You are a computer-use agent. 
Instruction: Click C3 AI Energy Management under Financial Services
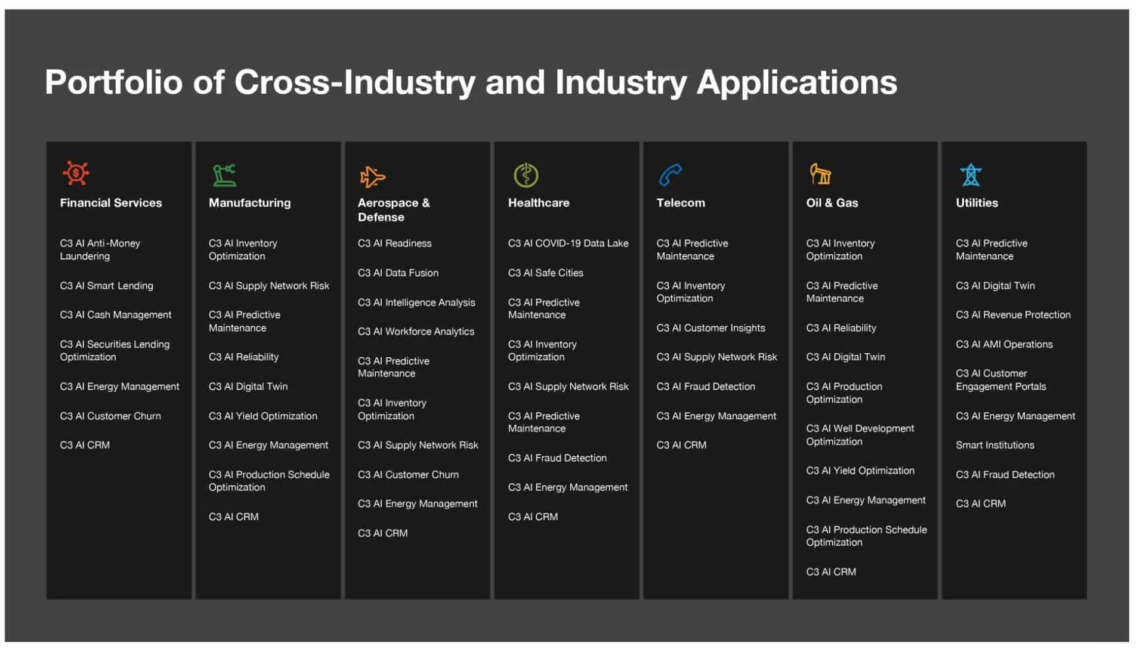(x=119, y=387)
